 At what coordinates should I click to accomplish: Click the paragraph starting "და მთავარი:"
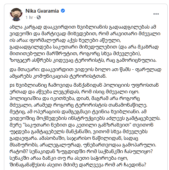(x=85, y=73)
